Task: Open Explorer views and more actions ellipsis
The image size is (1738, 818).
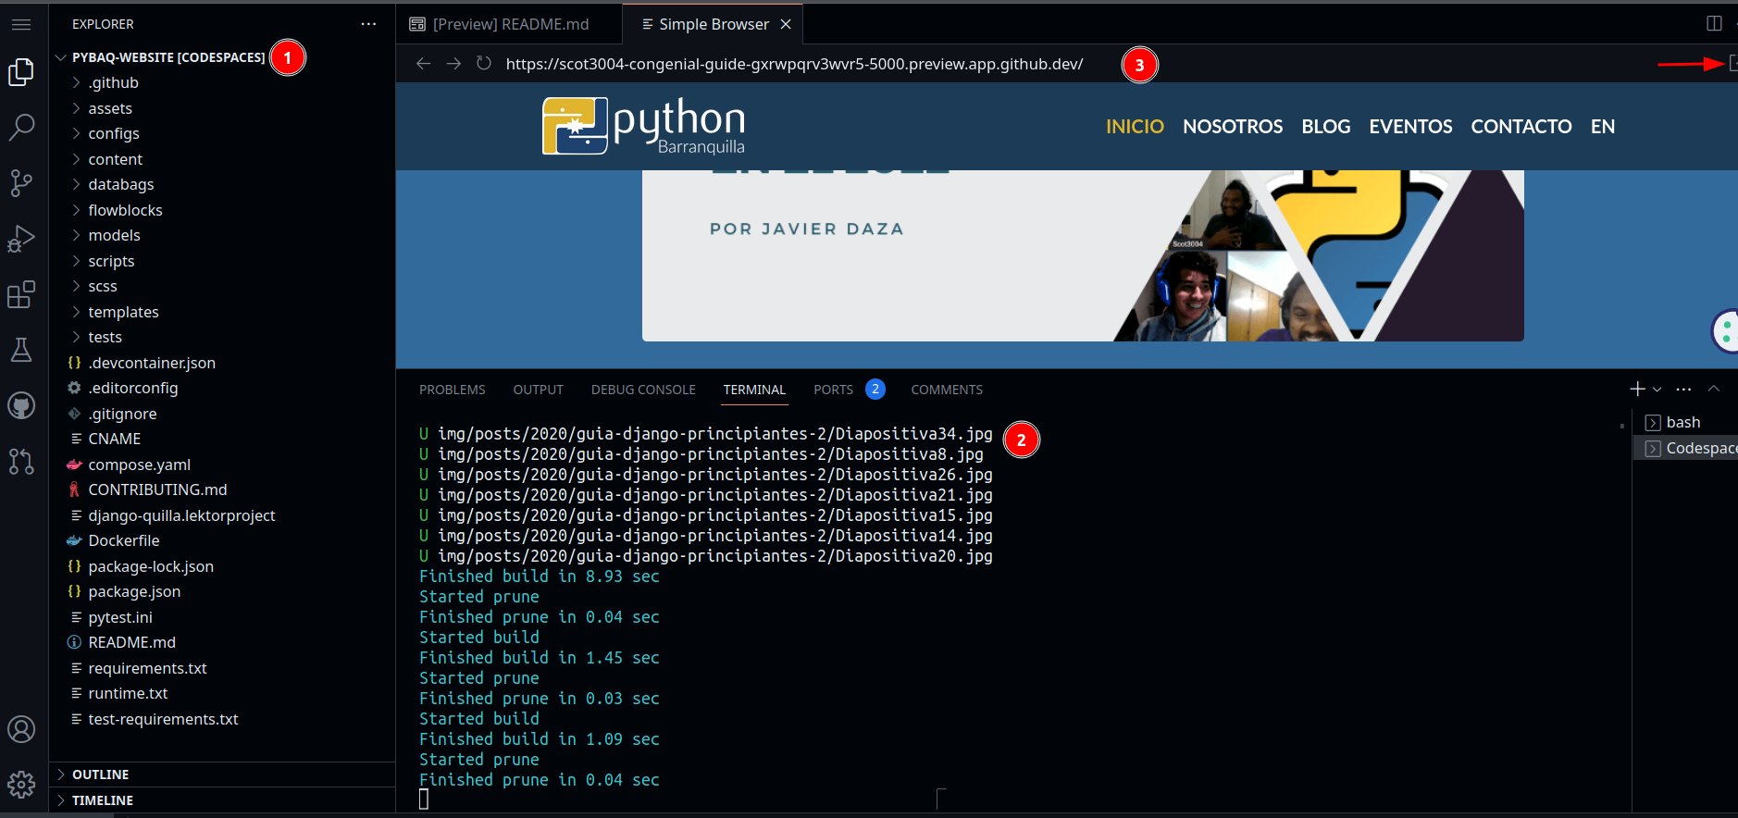Action: click(x=368, y=24)
